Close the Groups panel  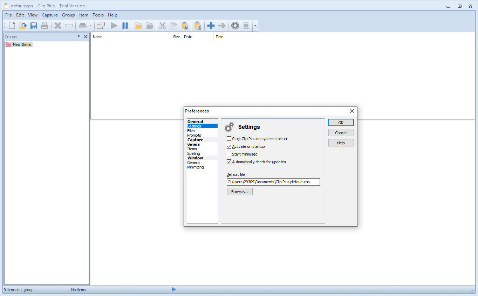(x=86, y=36)
